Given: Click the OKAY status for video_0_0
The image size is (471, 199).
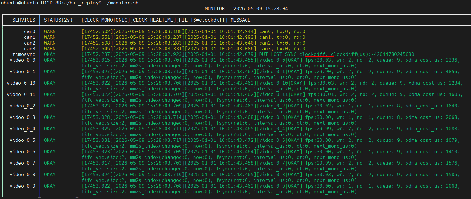Looking at the screenshot, I should (50, 60).
